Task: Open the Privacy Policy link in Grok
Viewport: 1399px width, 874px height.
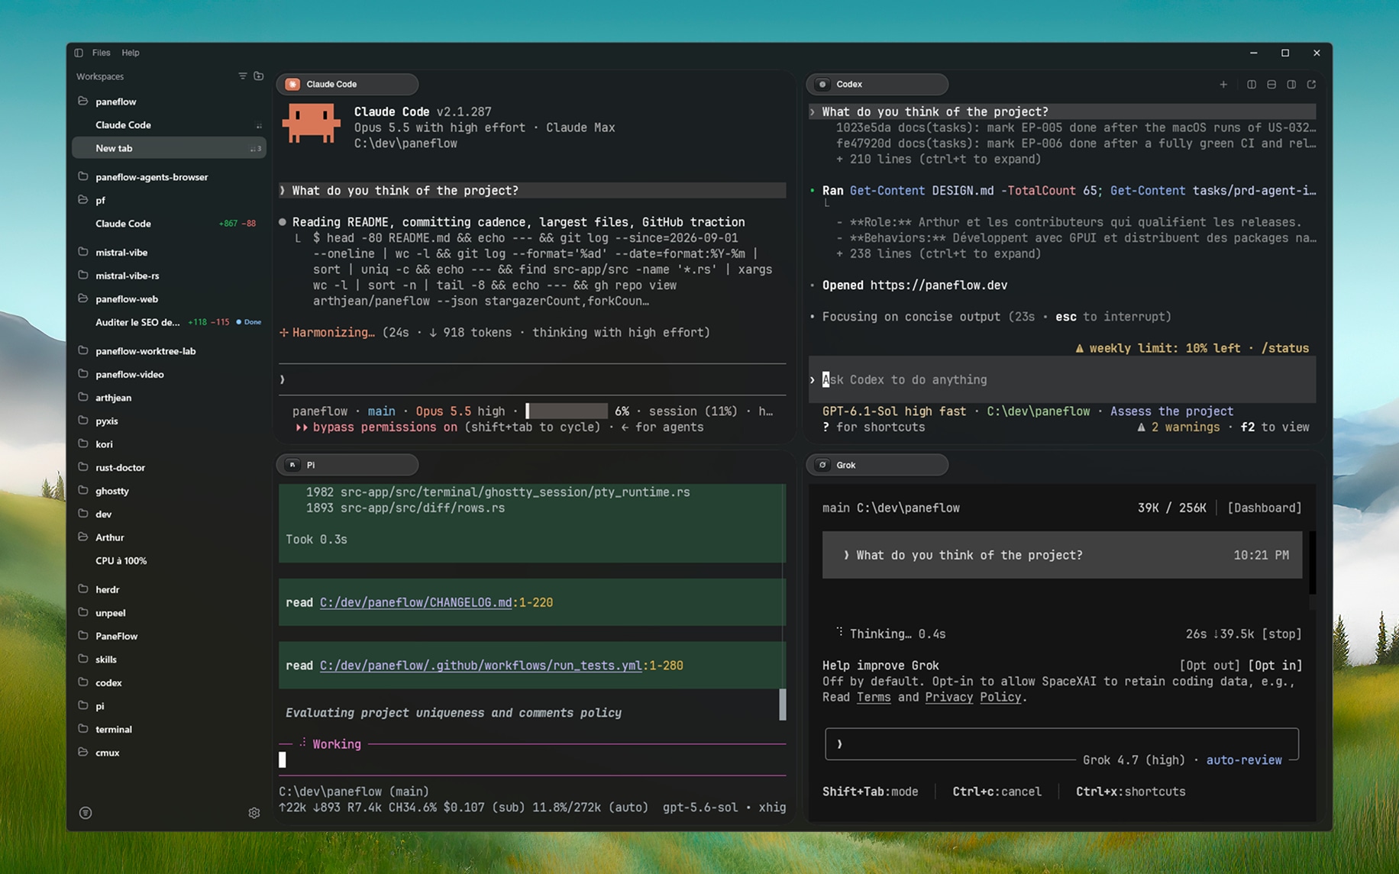Action: pos(972,697)
